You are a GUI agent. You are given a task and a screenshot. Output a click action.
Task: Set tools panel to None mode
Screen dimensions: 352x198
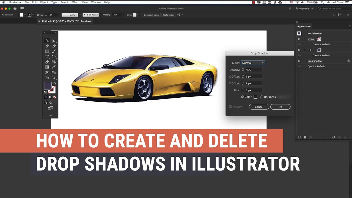55,97
